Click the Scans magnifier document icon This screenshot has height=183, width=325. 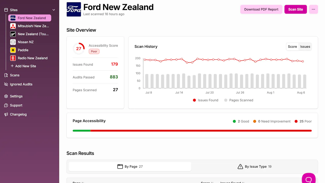6,75
